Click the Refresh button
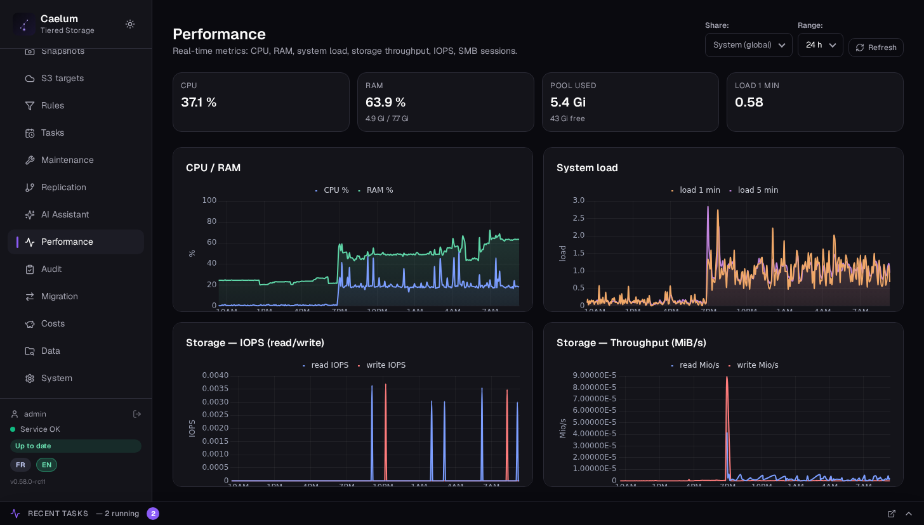The height and width of the screenshot is (525, 924). pyautogui.click(x=876, y=48)
